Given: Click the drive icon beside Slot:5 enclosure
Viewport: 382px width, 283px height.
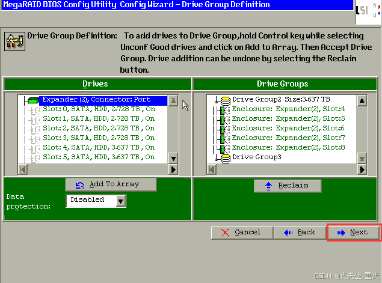Looking at the screenshot, I should point(223,120).
